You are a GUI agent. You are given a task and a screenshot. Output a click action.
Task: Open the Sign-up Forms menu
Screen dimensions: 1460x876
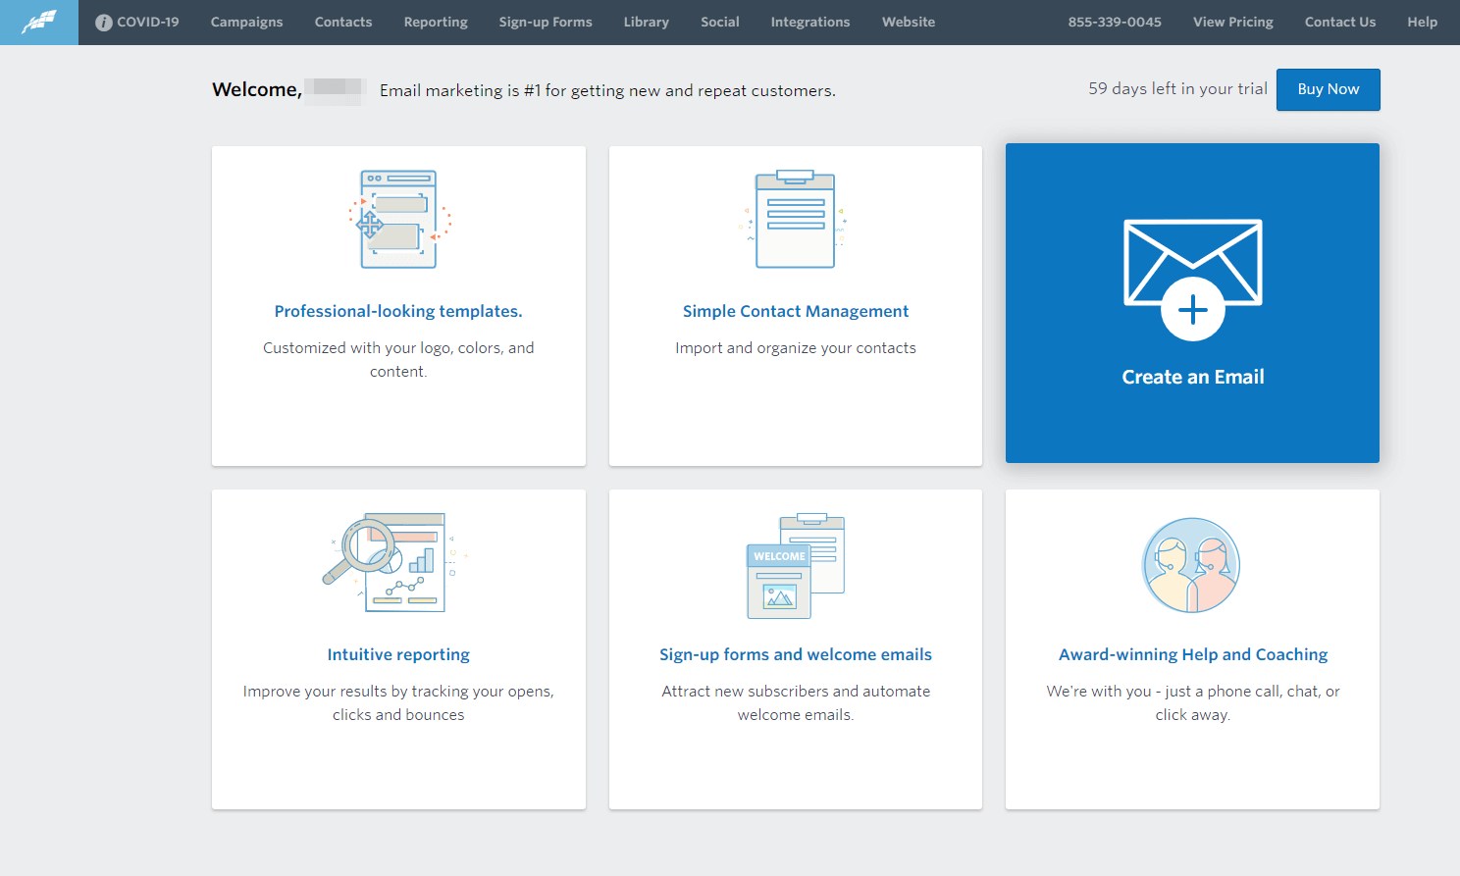point(546,22)
